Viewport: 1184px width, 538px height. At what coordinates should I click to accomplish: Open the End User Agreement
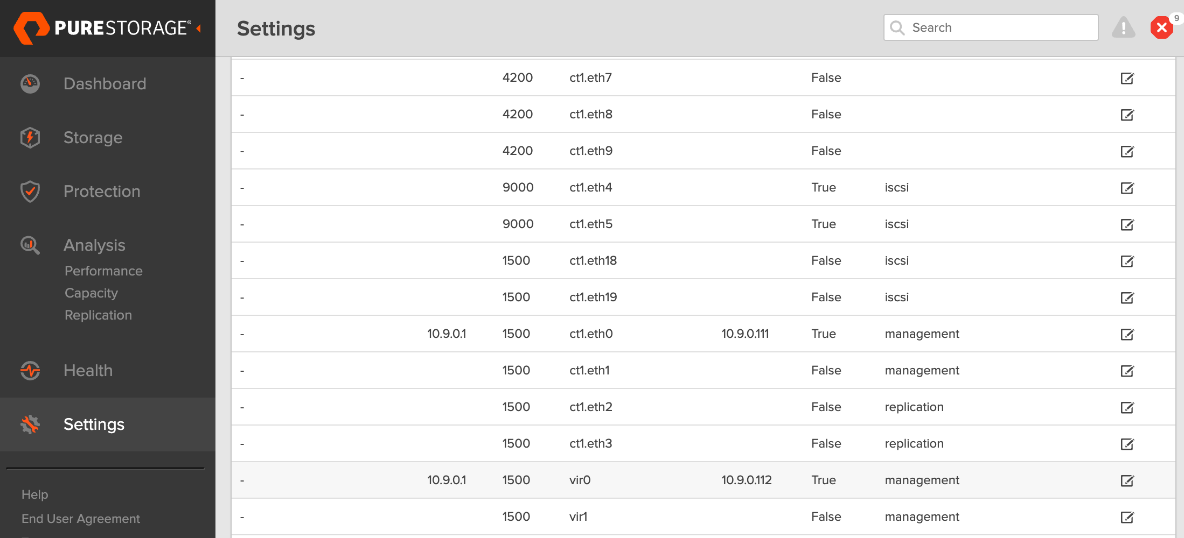(81, 518)
